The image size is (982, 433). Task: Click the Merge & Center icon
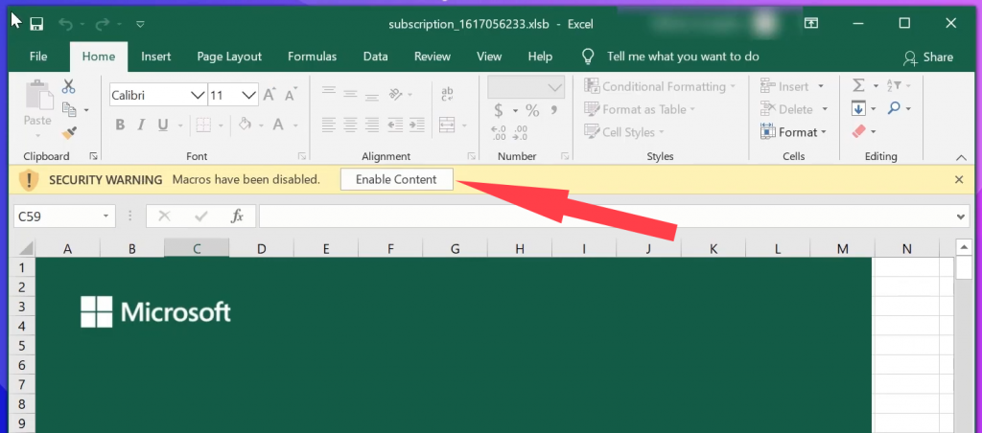(x=447, y=125)
